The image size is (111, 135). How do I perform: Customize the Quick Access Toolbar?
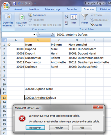[35, 4]
